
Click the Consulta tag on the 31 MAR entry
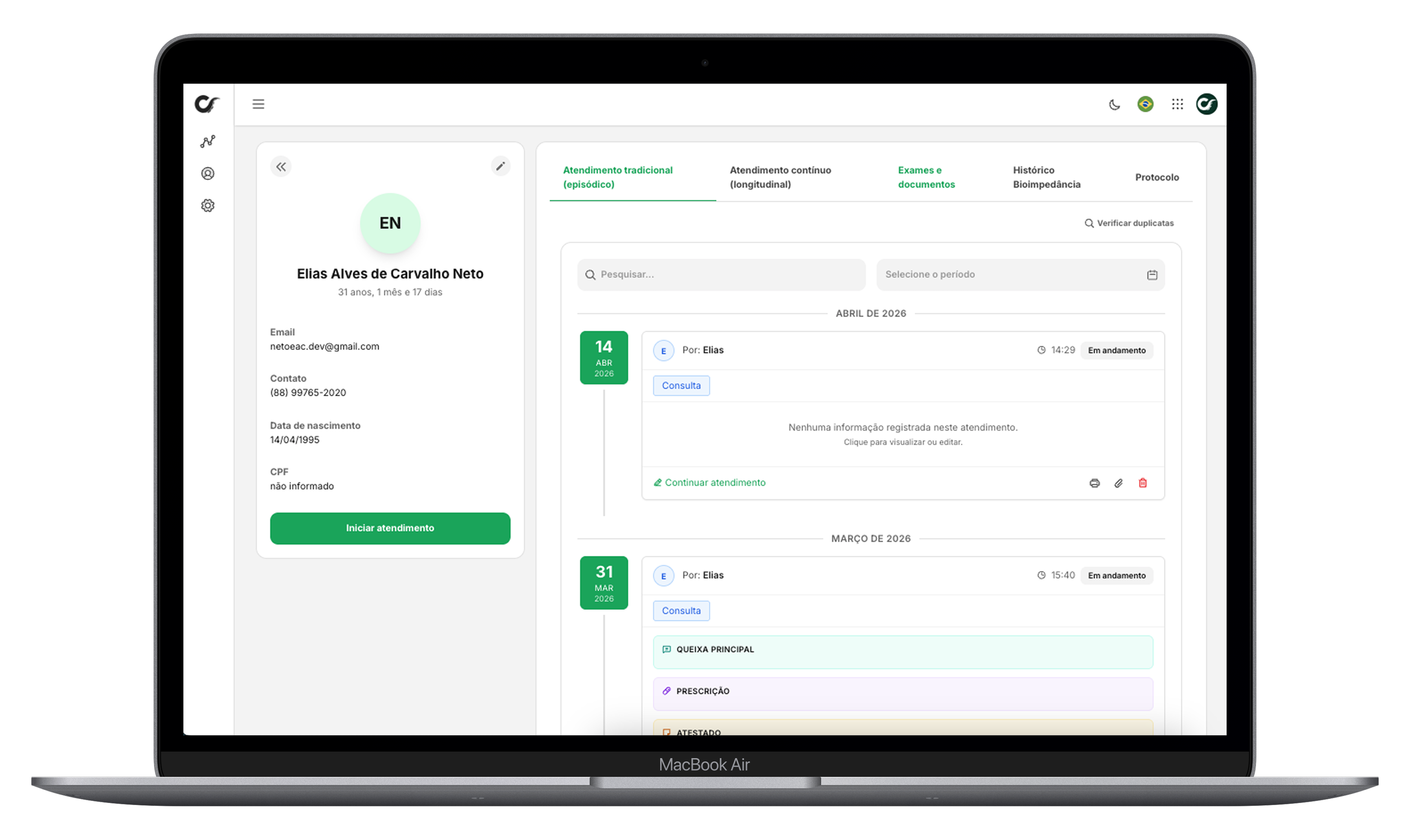[681, 611]
